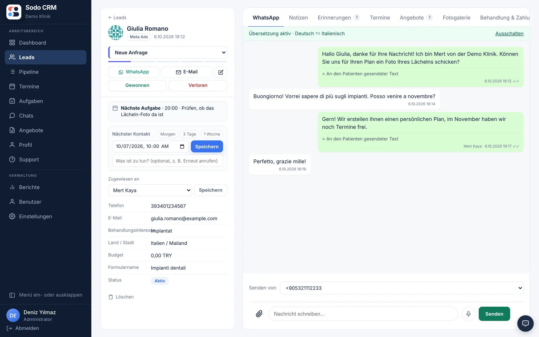539x337 pixels.
Task: Open the Mert Kaya assignee dropdown
Action: click(150, 190)
